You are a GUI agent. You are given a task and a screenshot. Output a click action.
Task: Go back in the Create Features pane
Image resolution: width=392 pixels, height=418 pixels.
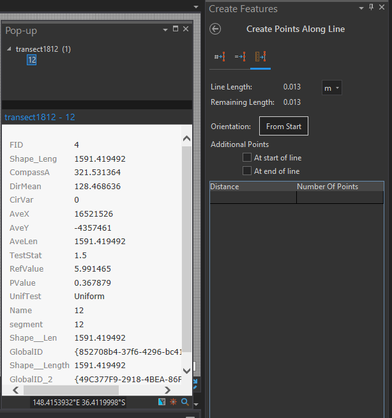point(215,29)
